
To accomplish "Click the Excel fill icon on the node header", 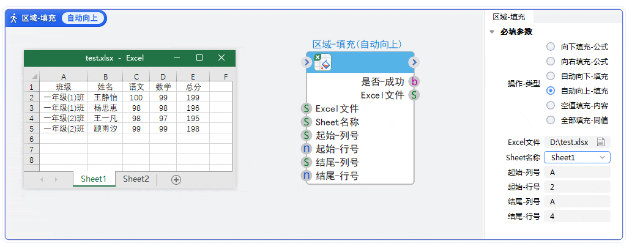I will (x=322, y=62).
